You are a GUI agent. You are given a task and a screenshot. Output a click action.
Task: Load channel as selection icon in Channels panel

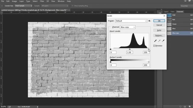(x=180, y=107)
